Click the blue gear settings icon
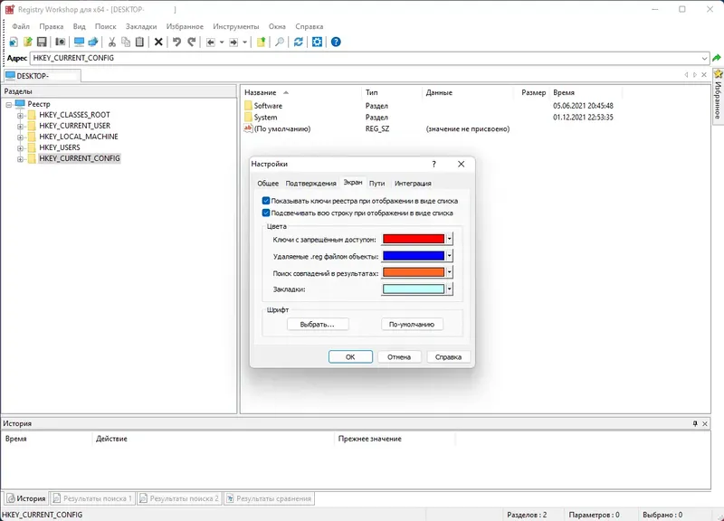Viewport: 724px width, 521px height. 318,42
